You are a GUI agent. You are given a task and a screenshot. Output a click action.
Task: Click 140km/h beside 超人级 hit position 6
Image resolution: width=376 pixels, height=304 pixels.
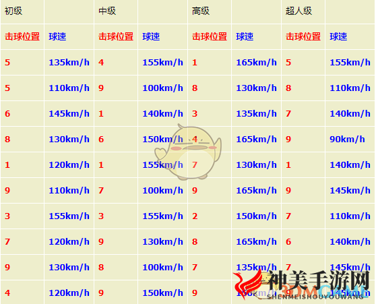(x=350, y=241)
